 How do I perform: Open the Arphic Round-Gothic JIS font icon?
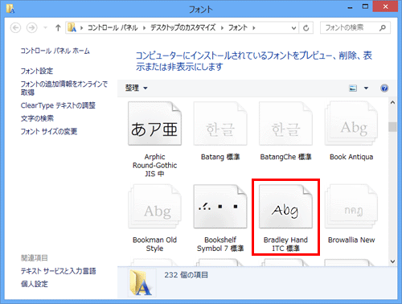click(154, 124)
